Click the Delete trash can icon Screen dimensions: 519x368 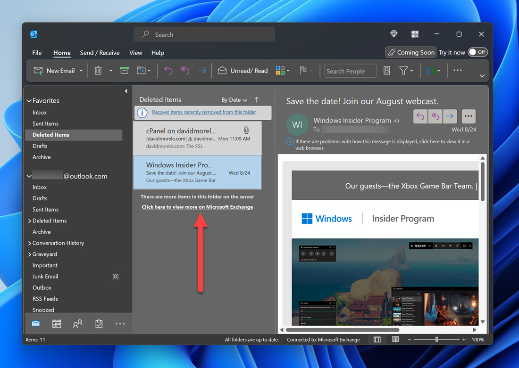(x=98, y=70)
